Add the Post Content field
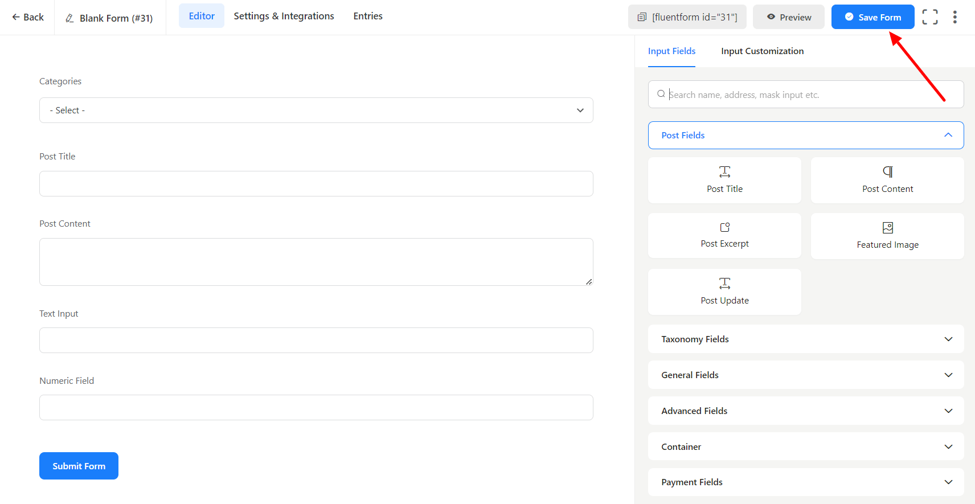 887,180
